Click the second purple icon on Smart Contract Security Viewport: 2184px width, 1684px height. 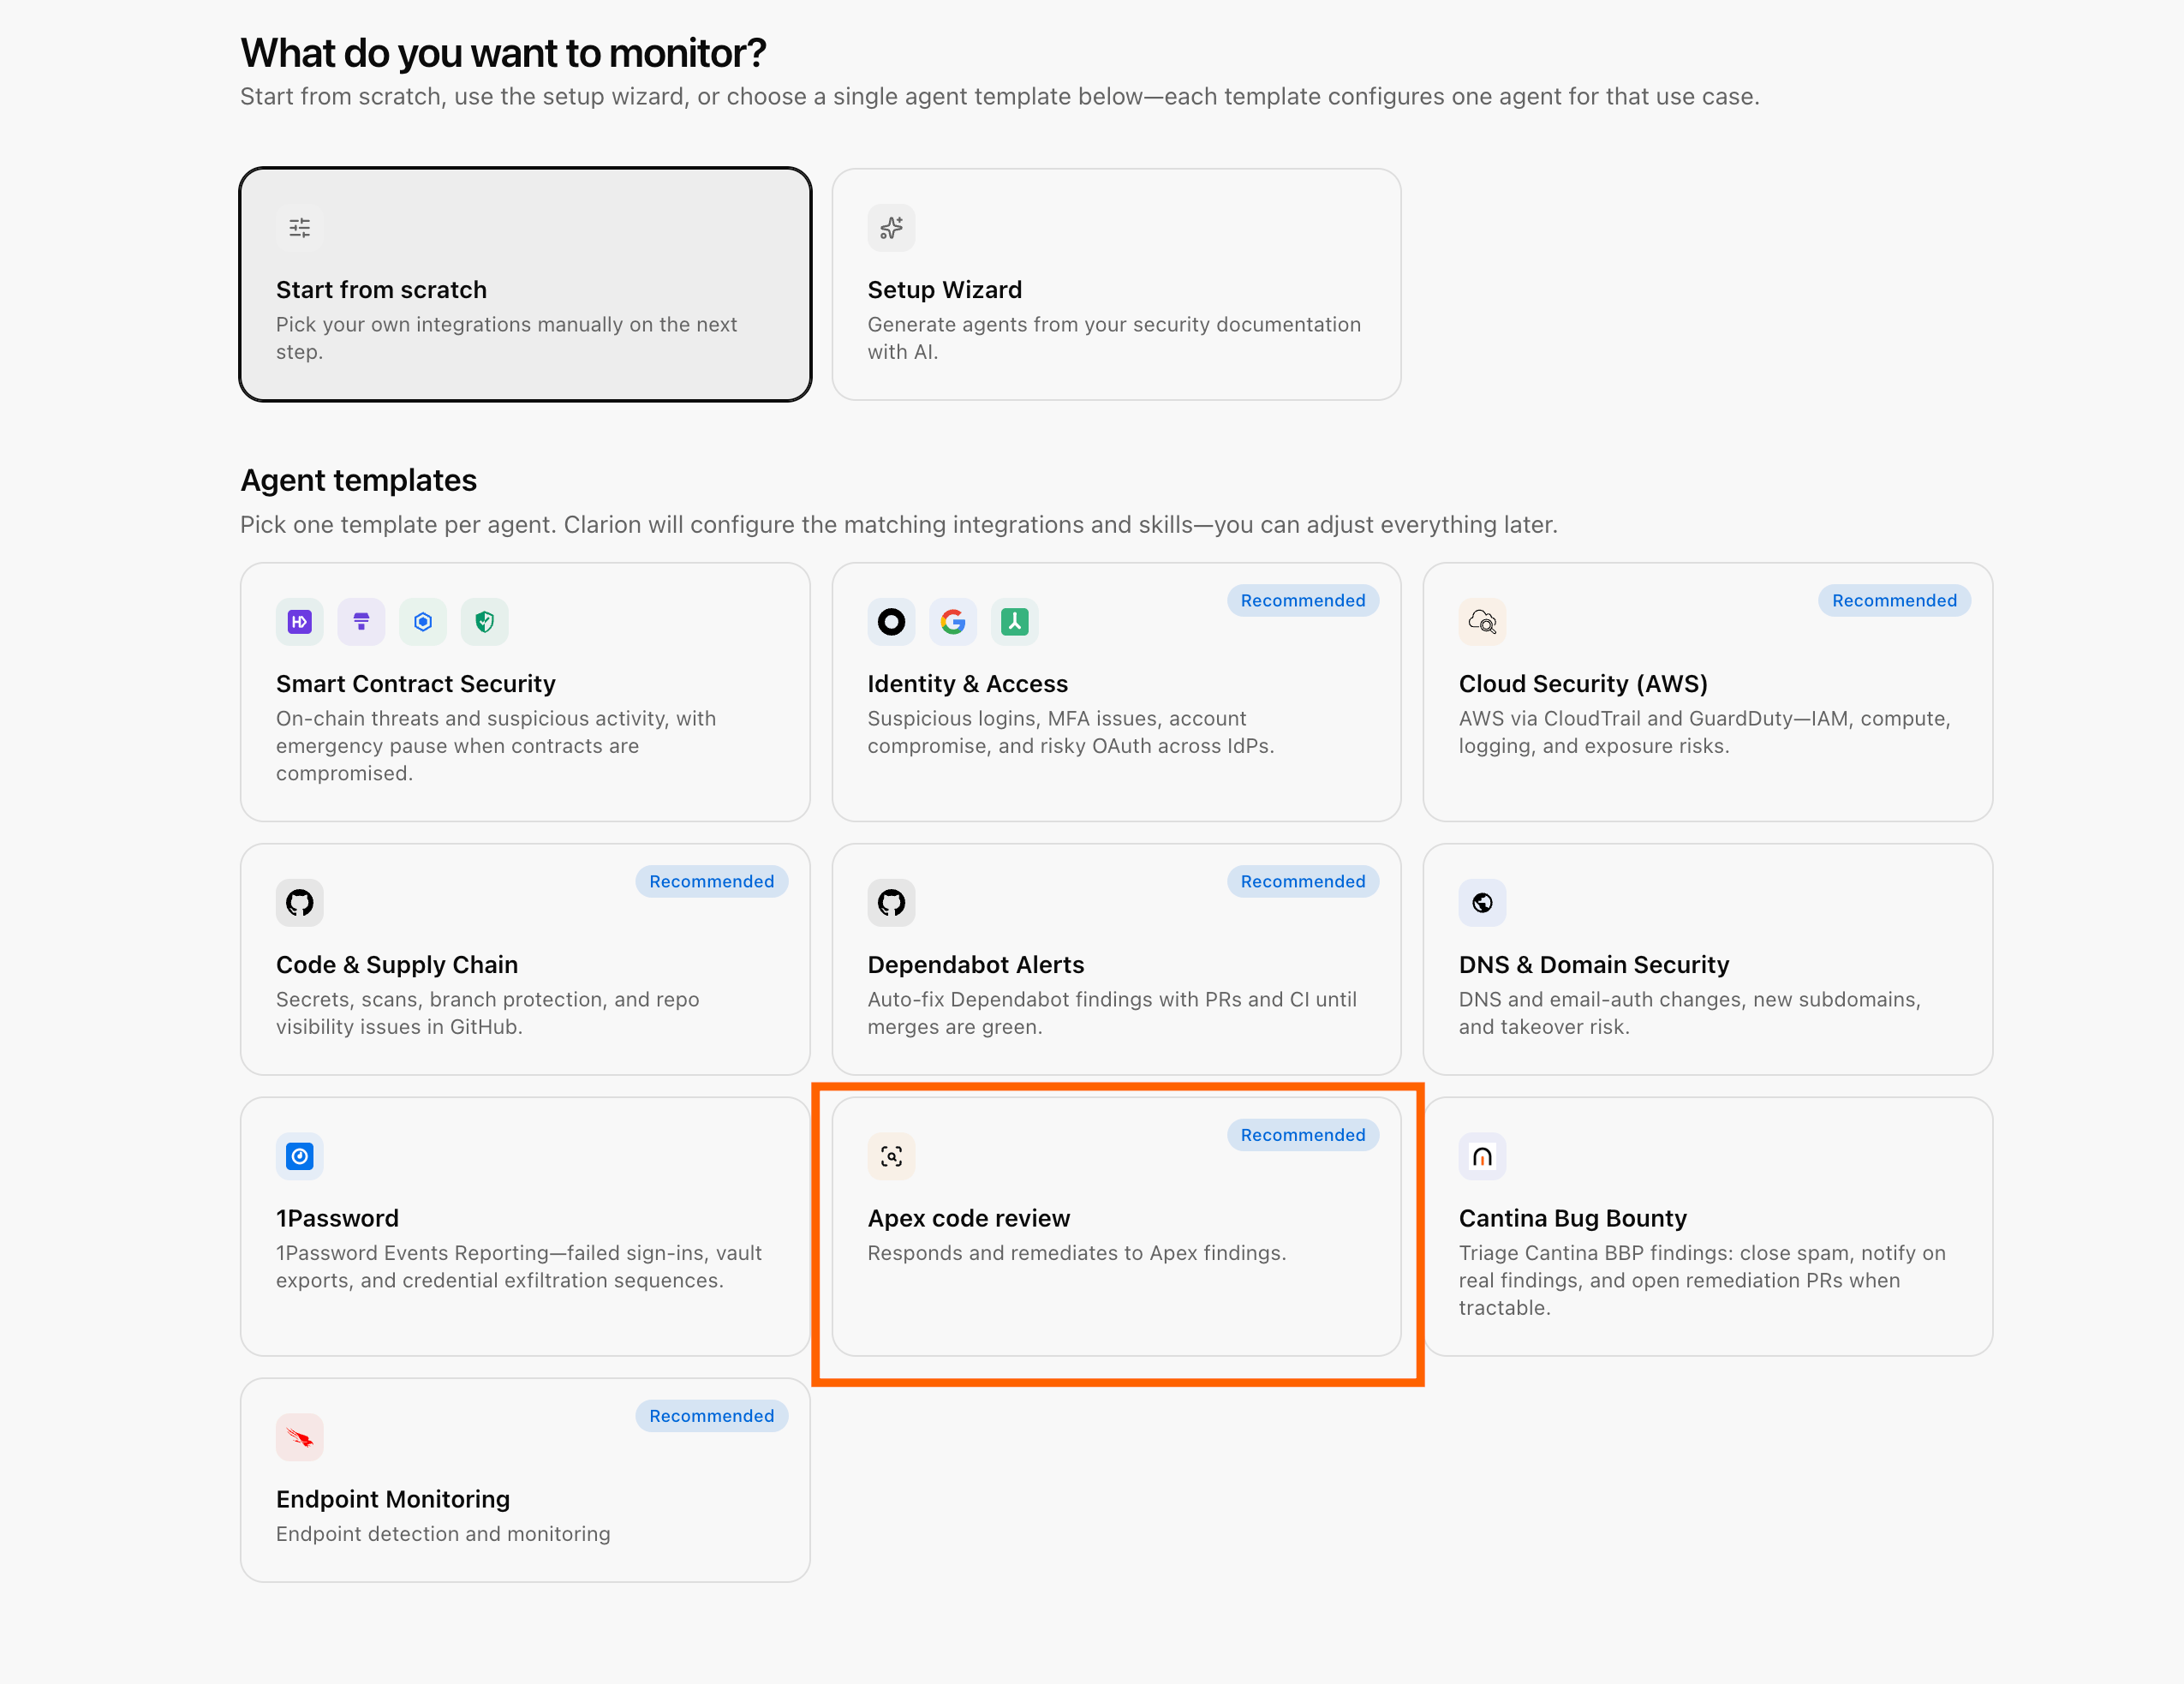click(361, 622)
